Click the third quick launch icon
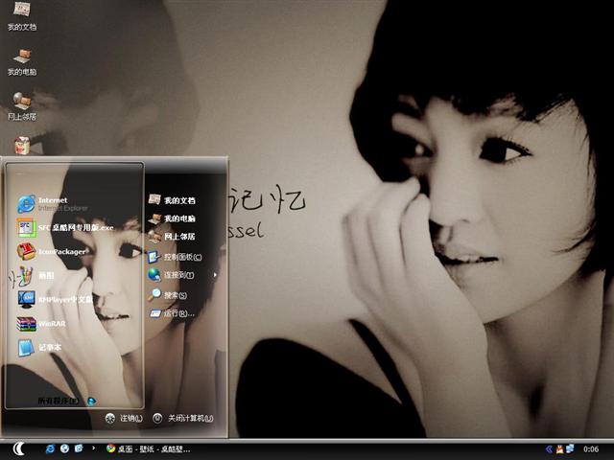 (x=79, y=448)
